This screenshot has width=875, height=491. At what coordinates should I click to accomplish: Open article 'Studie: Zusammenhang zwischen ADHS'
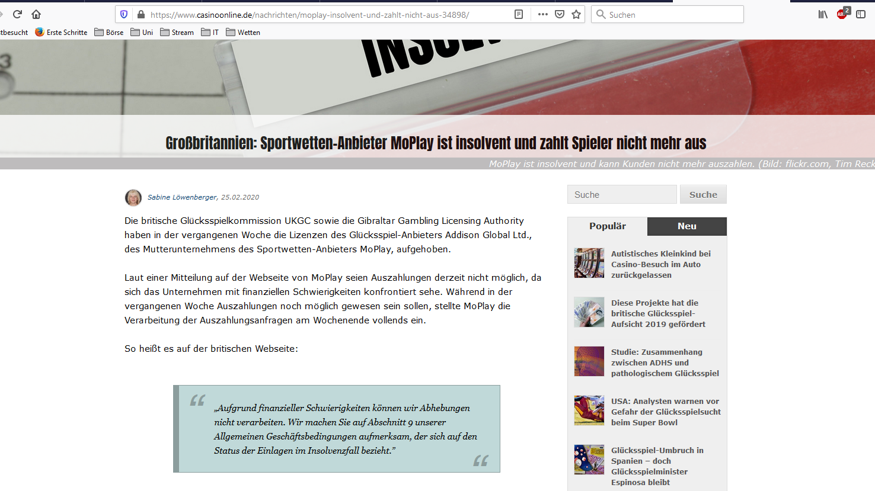(x=665, y=362)
